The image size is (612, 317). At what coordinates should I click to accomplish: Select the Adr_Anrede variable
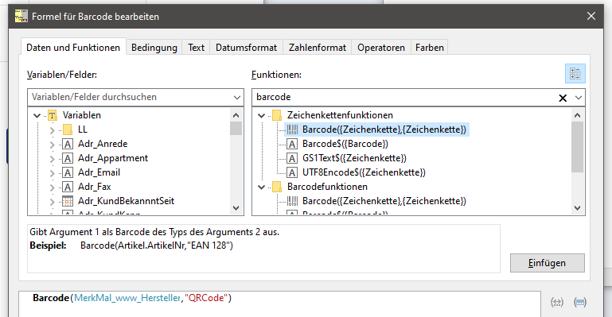(103, 144)
